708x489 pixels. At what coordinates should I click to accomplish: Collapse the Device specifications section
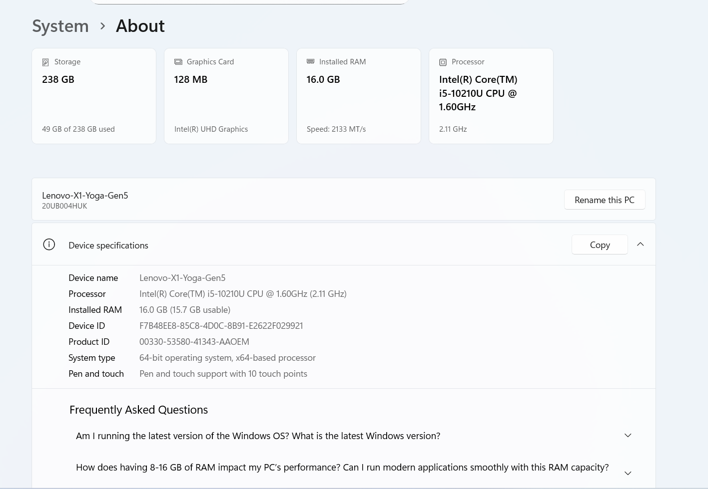640,244
